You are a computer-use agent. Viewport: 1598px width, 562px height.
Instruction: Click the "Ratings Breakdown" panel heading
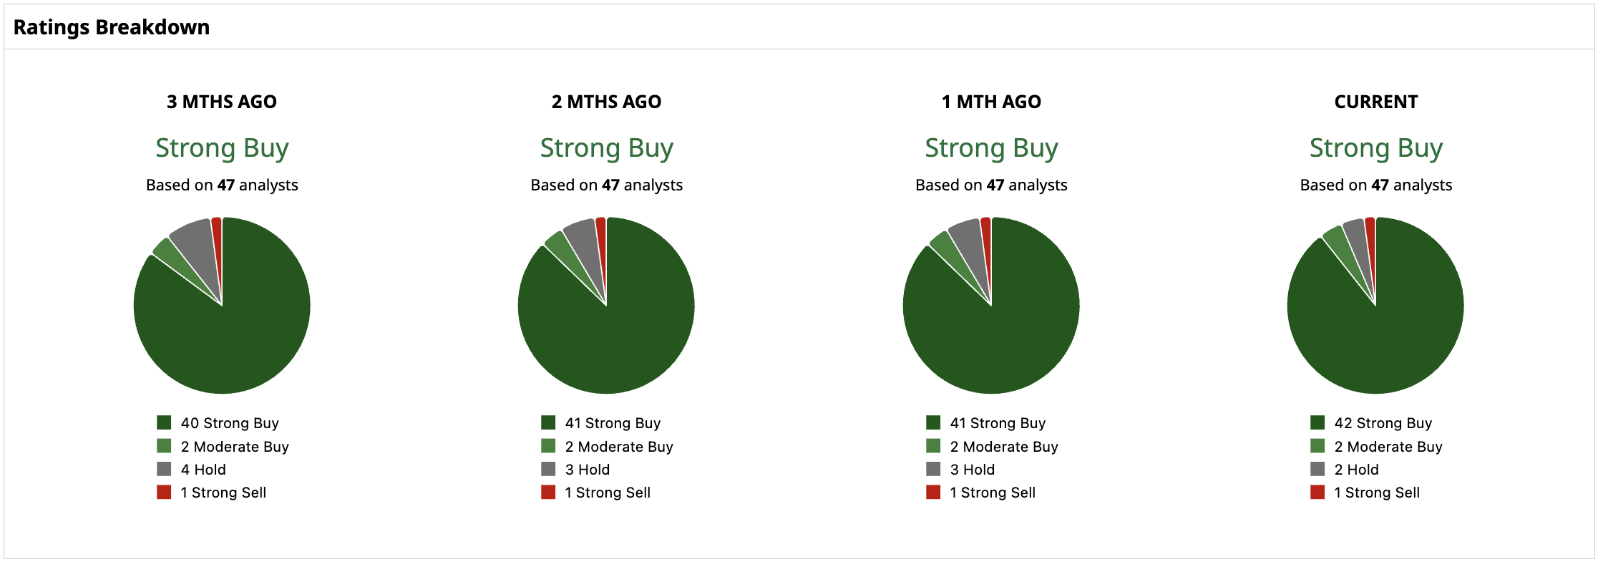[x=112, y=27]
